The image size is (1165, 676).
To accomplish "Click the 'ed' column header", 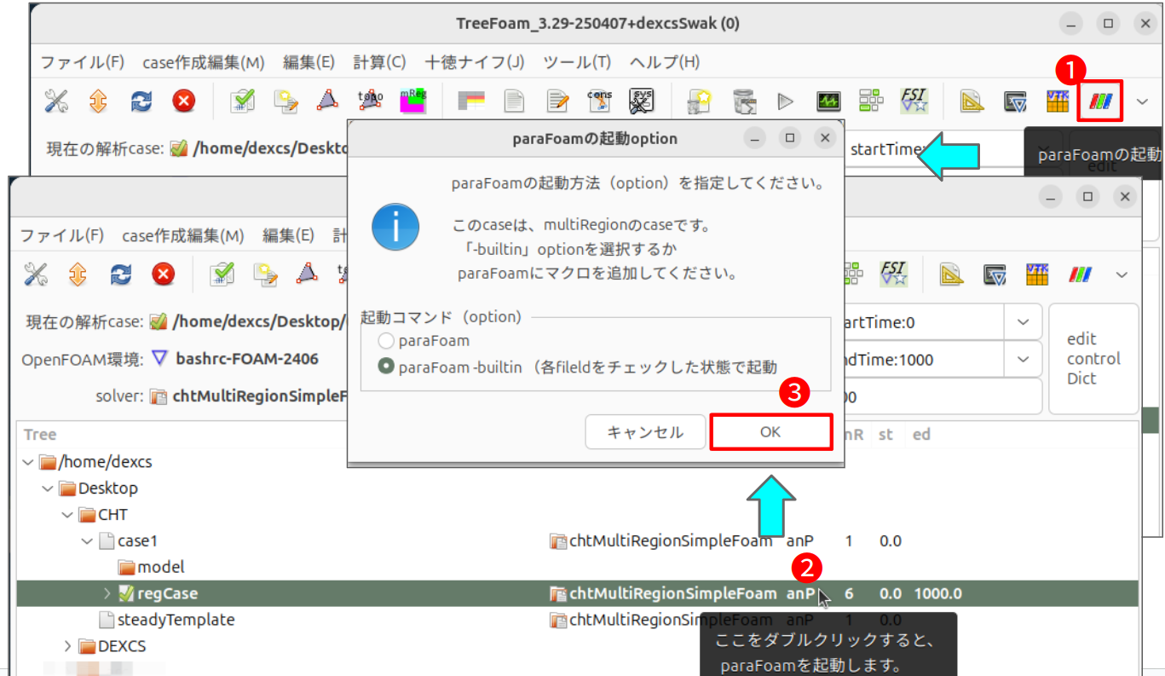I will click(921, 434).
